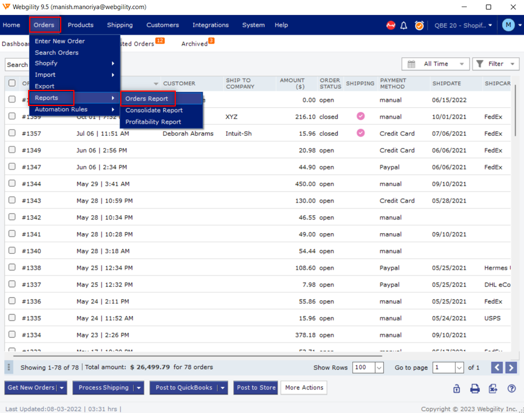Click customer name Deborah Abrams
Image resolution: width=524 pixels, height=413 pixels.
188,133
